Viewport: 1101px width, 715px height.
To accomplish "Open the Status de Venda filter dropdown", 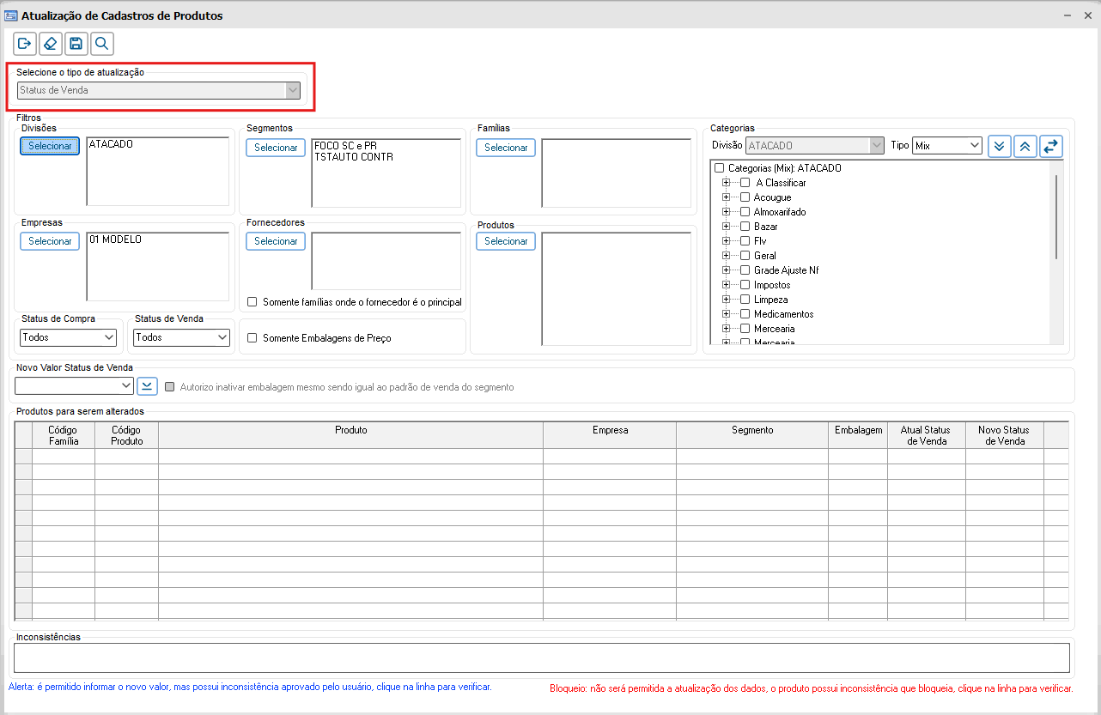I will point(181,337).
